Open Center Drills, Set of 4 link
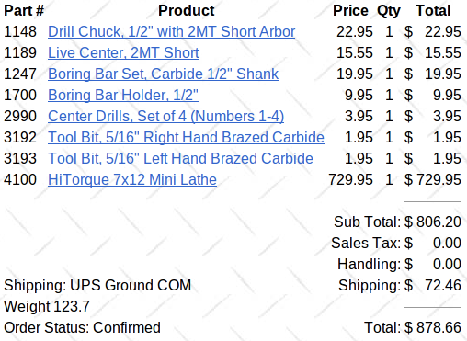Viewport: 467px width, 341px height. [165, 116]
